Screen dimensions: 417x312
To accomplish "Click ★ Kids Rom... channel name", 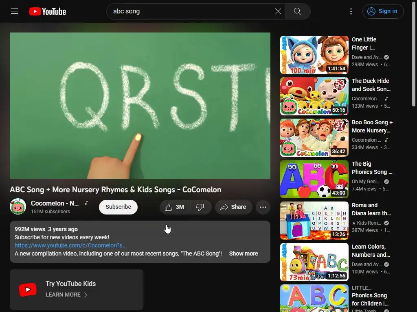I will [367, 223].
